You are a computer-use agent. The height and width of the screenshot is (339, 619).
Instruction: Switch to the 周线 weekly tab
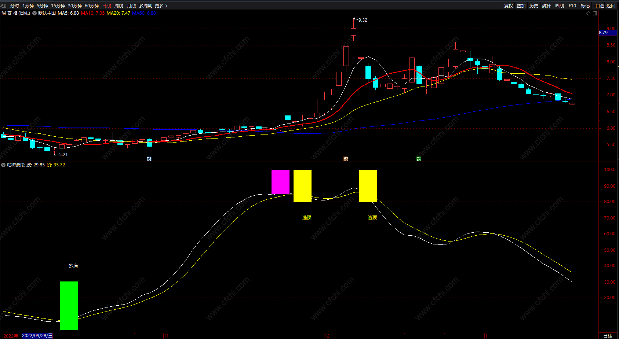click(119, 5)
